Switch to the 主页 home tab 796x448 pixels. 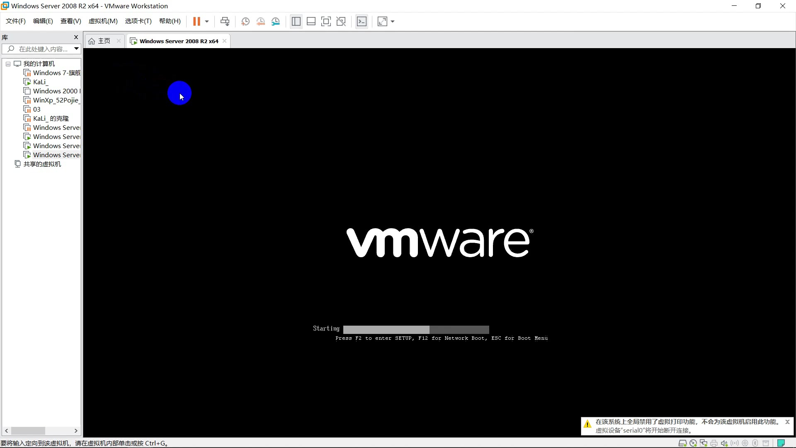click(104, 41)
